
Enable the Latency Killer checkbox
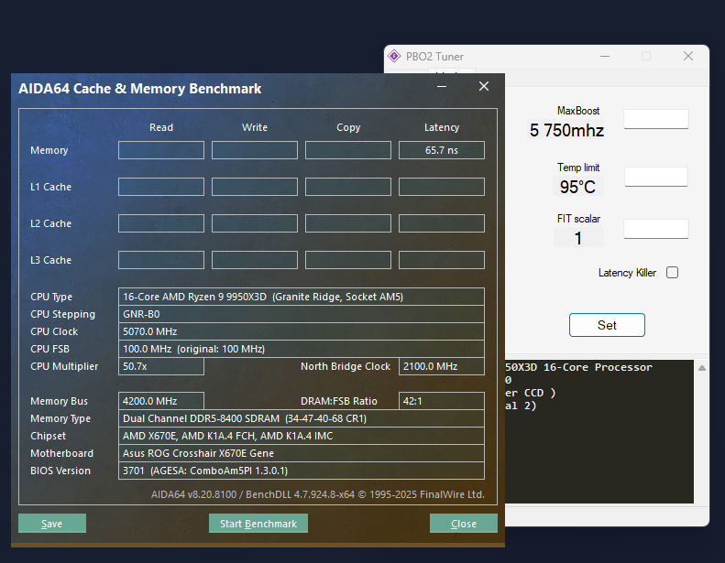point(672,273)
